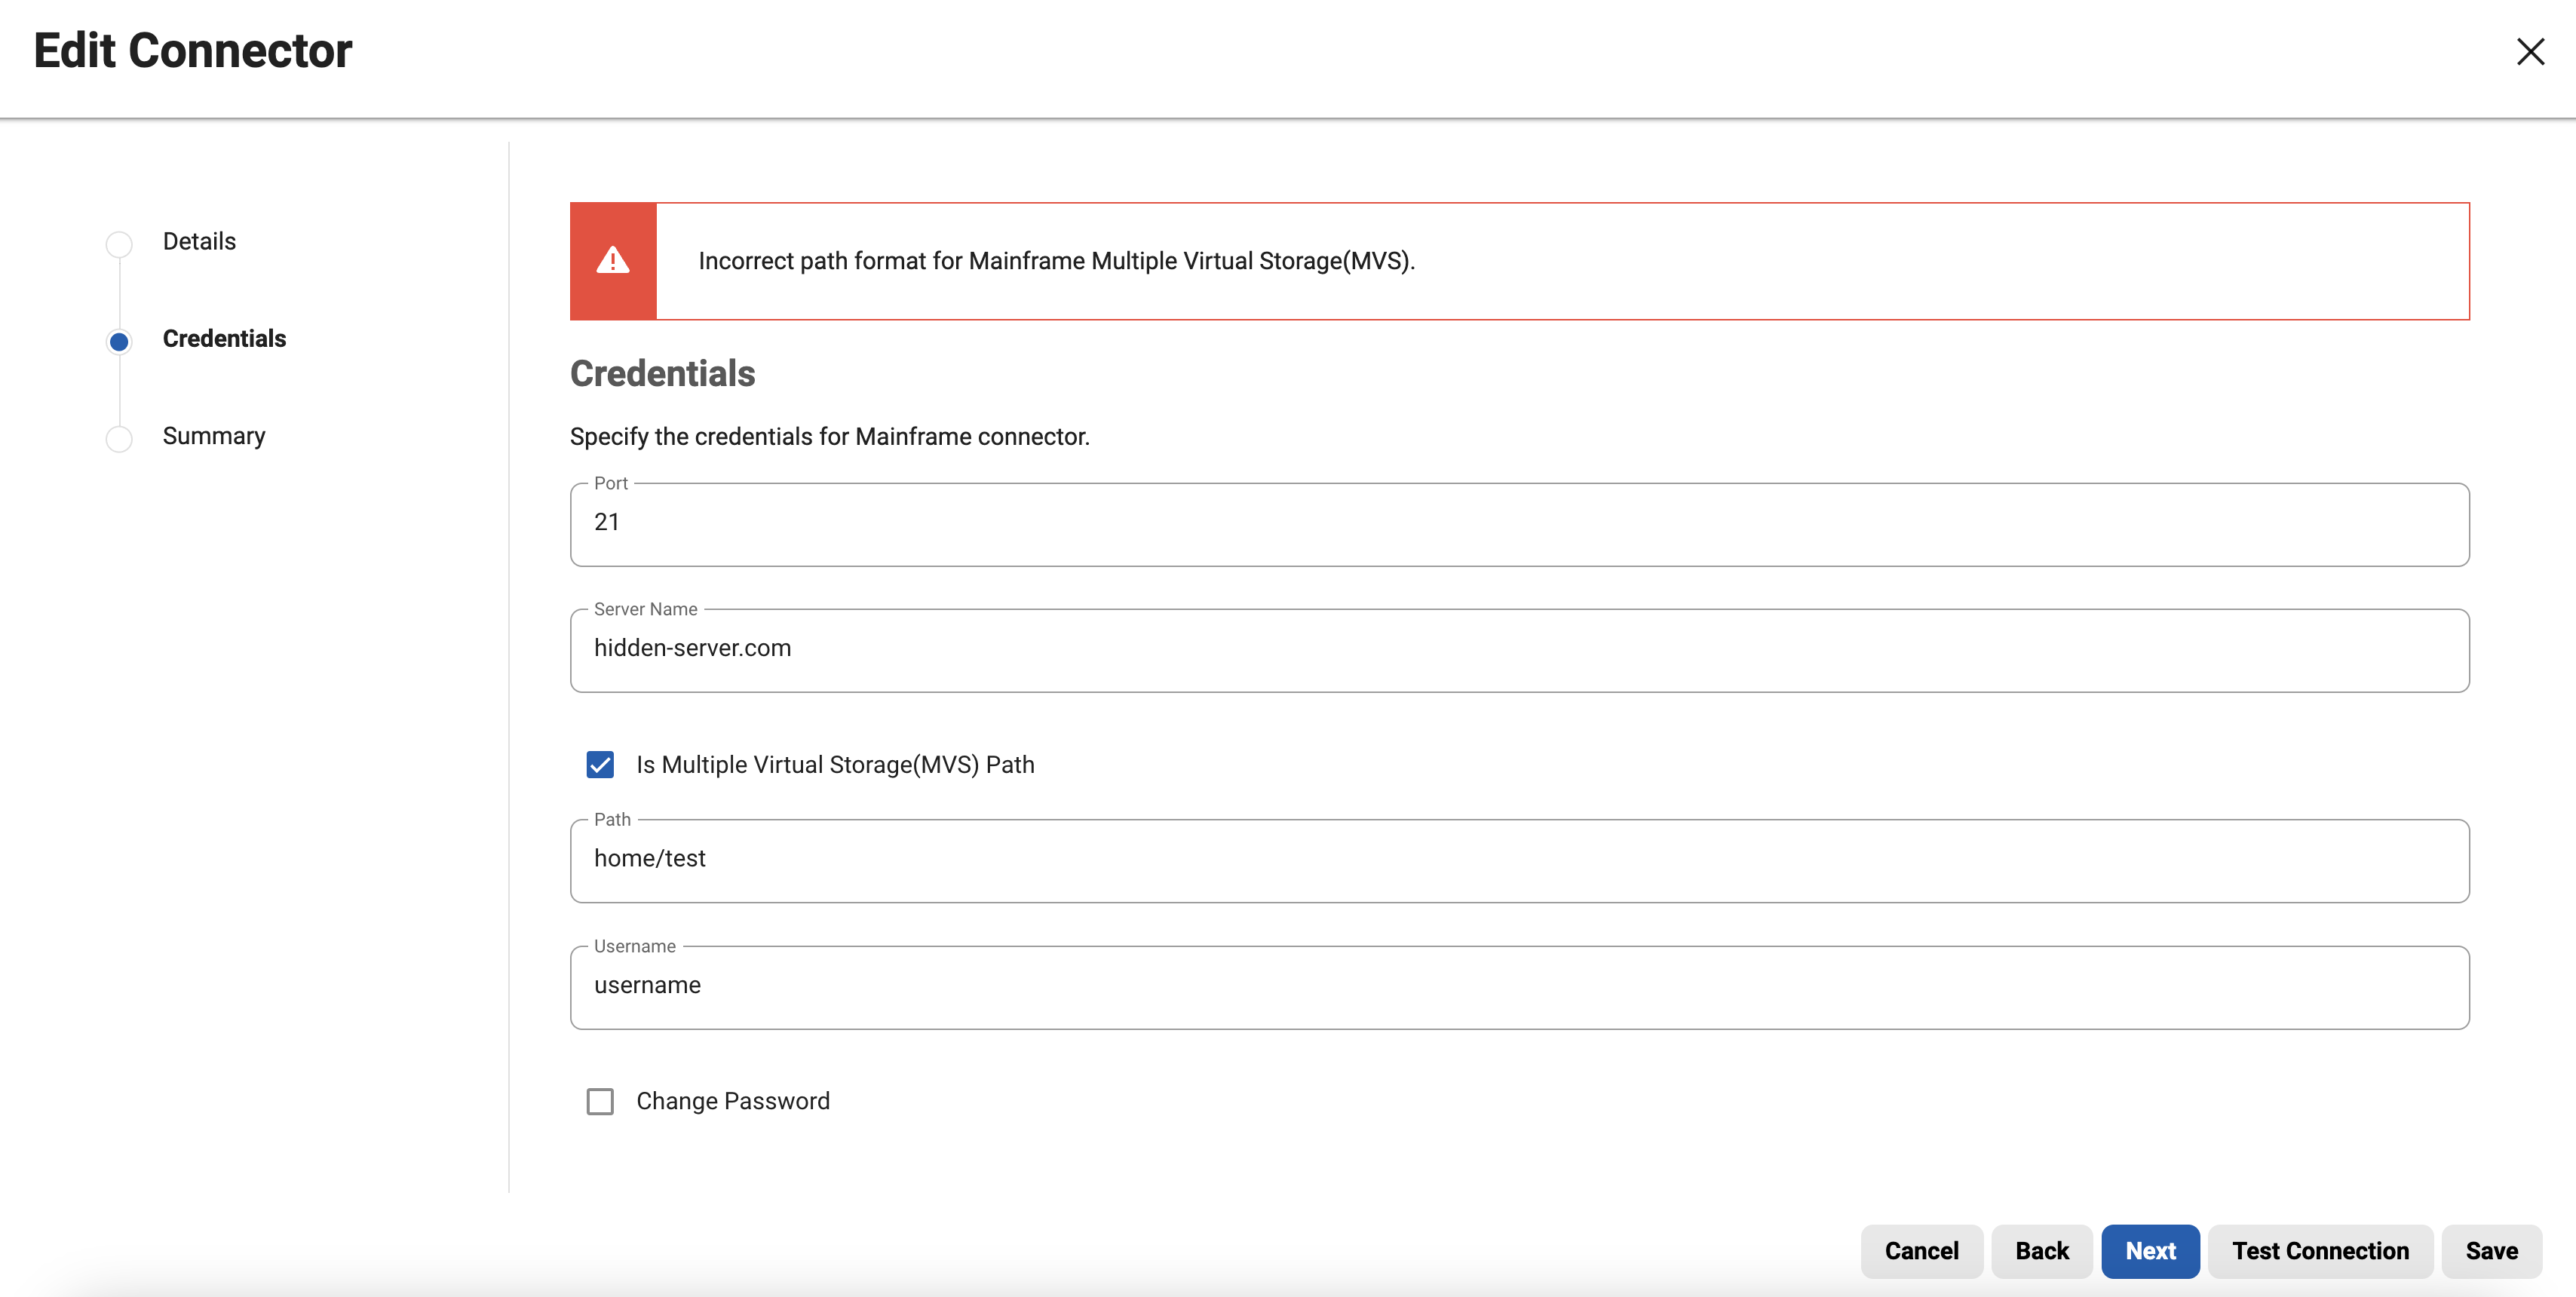Viewport: 2576px width, 1297px height.
Task: Save the connector changes
Action: [x=2491, y=1251]
